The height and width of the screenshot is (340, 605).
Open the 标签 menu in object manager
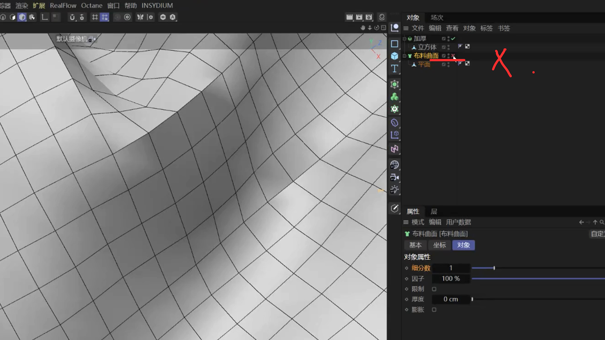click(x=486, y=28)
